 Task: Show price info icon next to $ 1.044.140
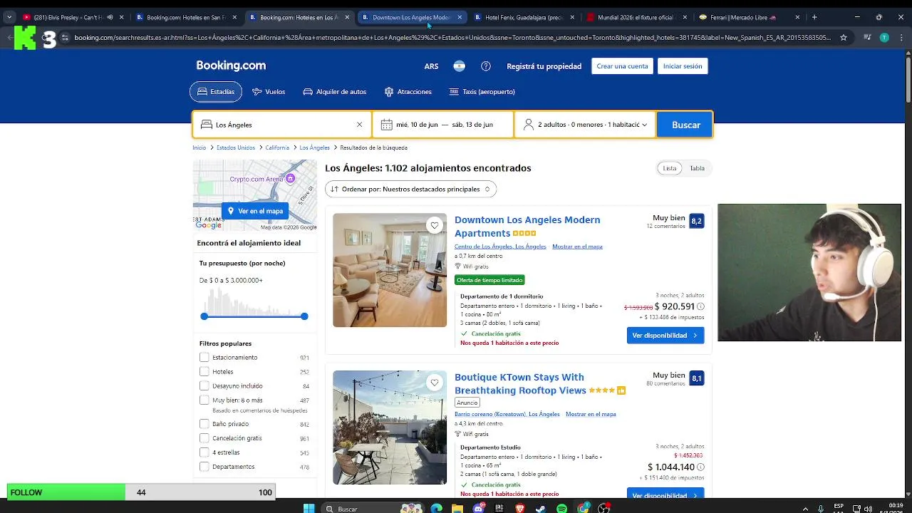pyautogui.click(x=700, y=467)
